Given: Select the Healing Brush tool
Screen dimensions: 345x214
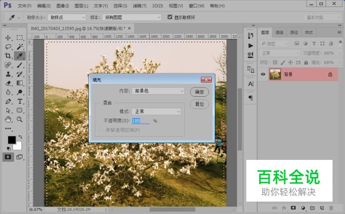Looking at the screenshot, I should click(8, 65).
